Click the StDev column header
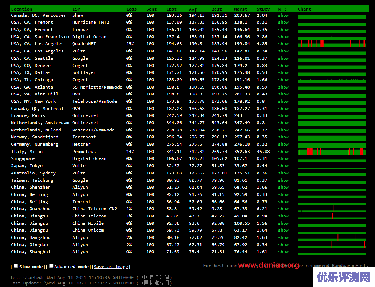Image resolution: width=375 pixels, height=287 pixels. pyautogui.click(x=263, y=9)
